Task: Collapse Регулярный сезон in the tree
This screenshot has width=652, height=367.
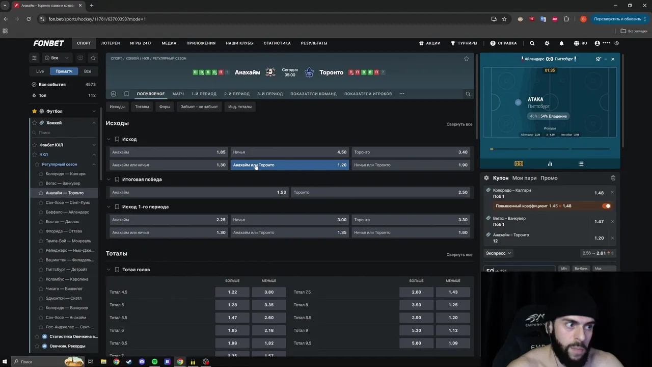Action: tap(94, 164)
